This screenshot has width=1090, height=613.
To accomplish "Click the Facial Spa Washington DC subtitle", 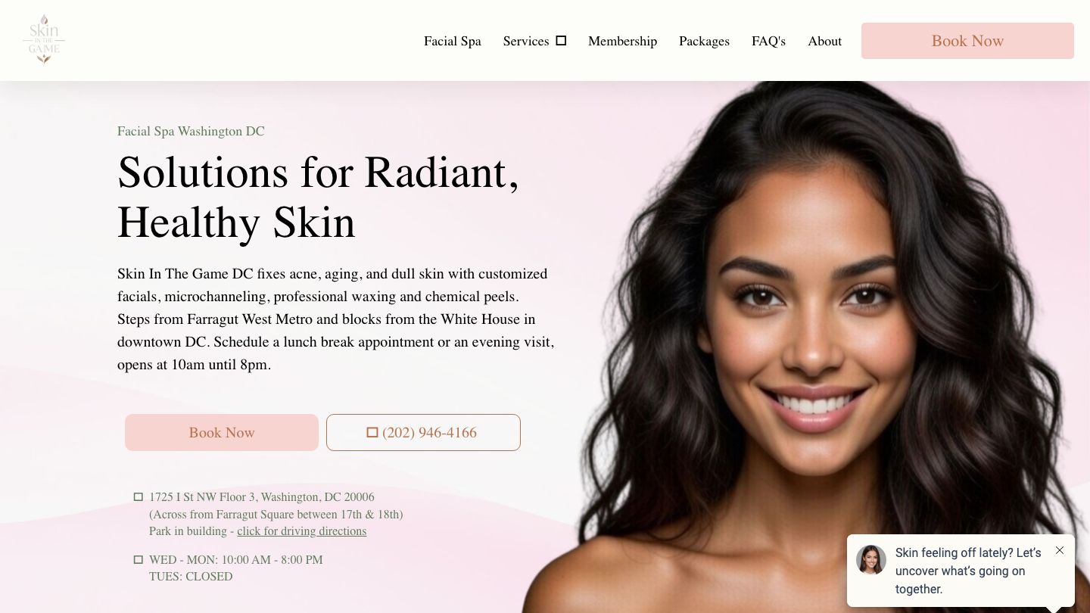I will 191,131.
